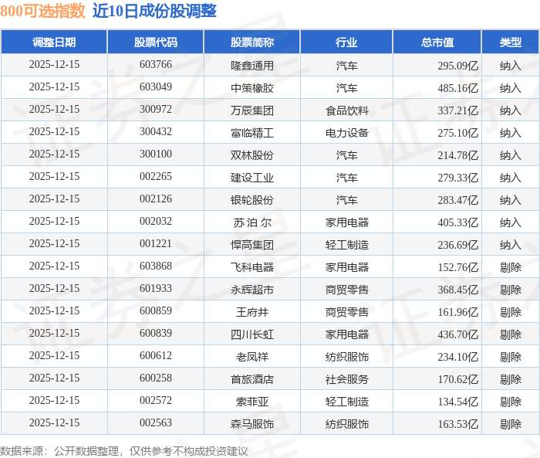Click stock name 富临精工

pos(252,133)
